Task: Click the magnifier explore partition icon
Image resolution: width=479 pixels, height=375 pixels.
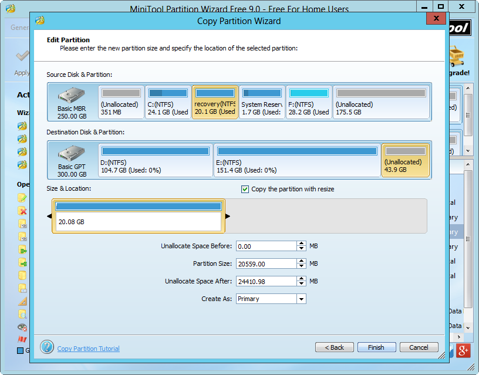Action: coord(22,314)
